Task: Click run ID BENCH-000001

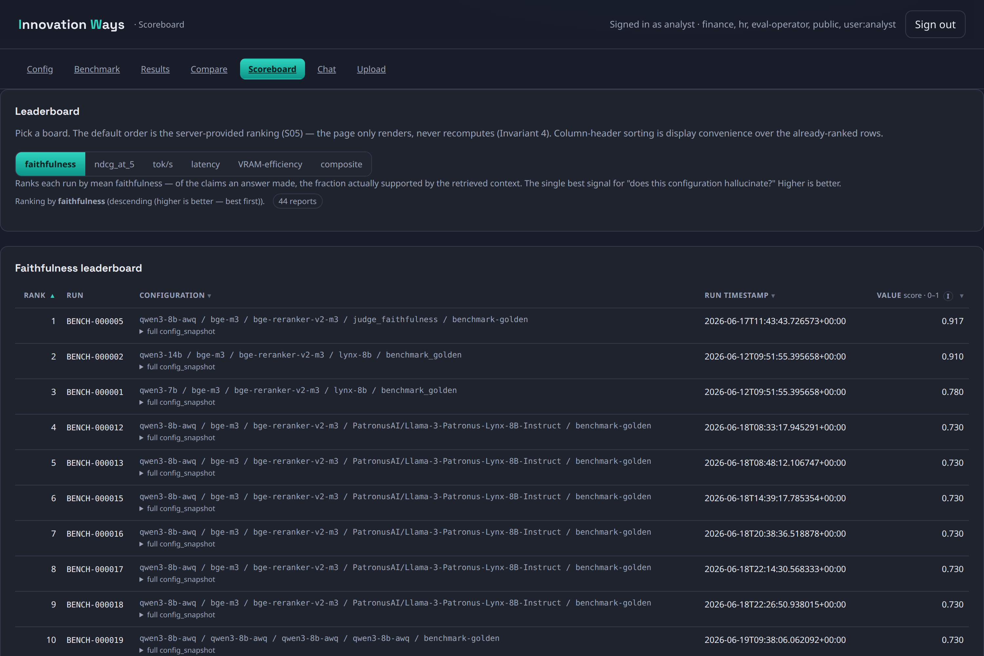Action: point(95,392)
